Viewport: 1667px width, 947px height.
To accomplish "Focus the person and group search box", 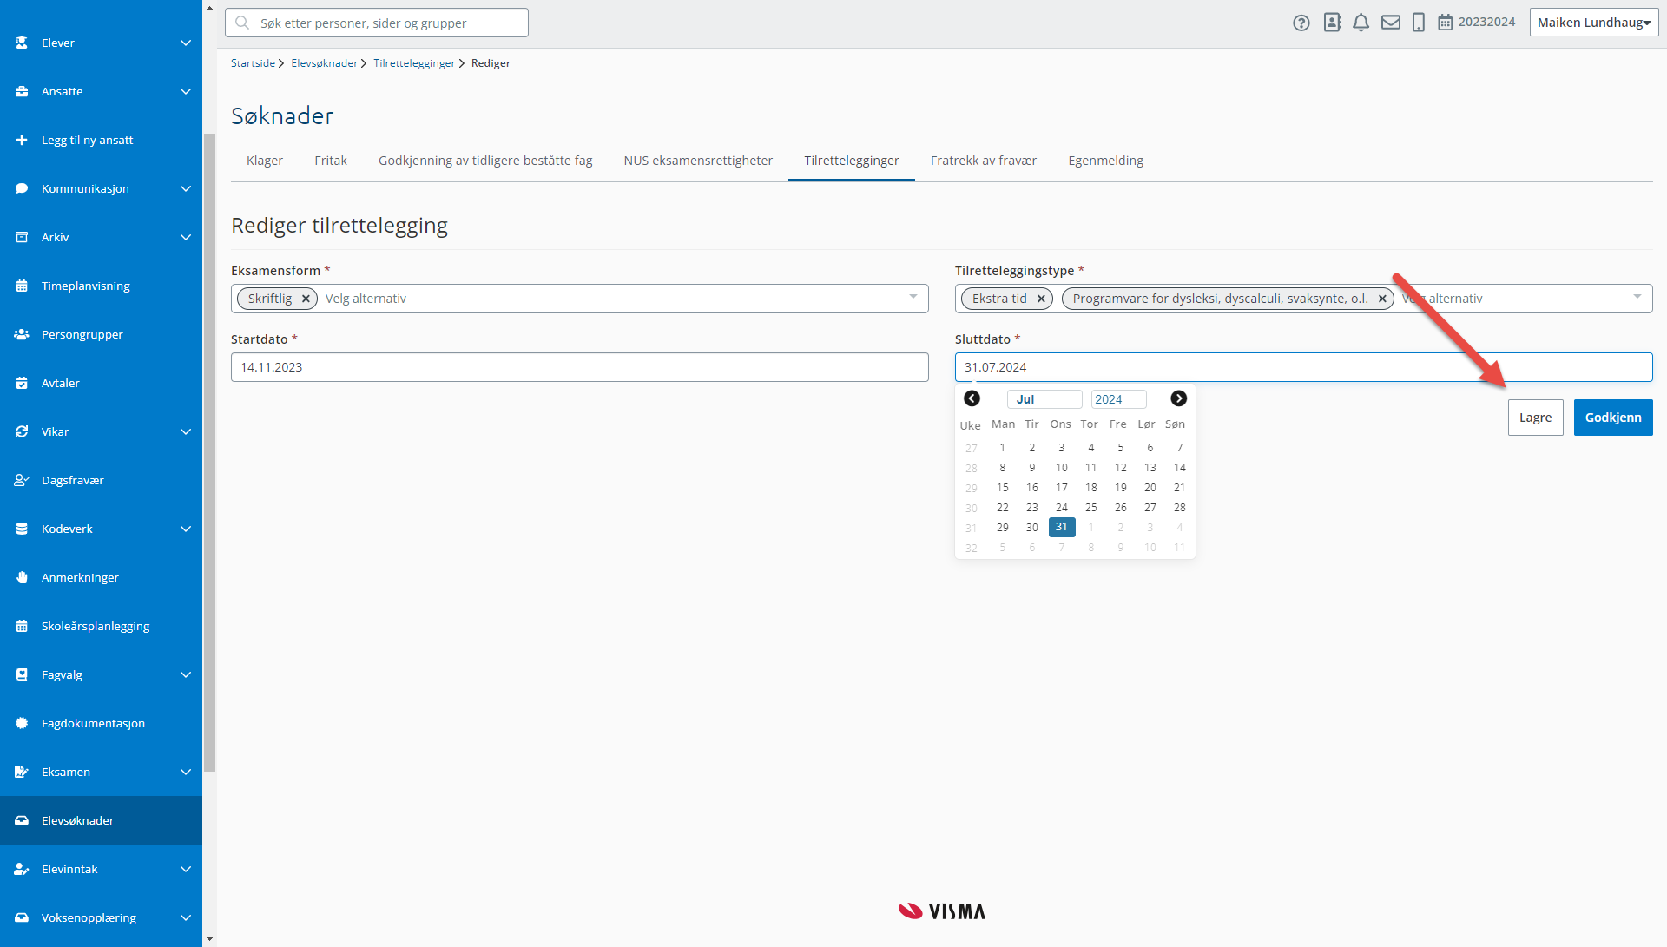I will click(x=377, y=23).
